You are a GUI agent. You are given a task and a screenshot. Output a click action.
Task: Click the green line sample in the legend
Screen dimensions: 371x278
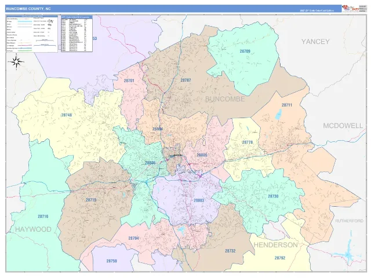[x=24, y=51]
